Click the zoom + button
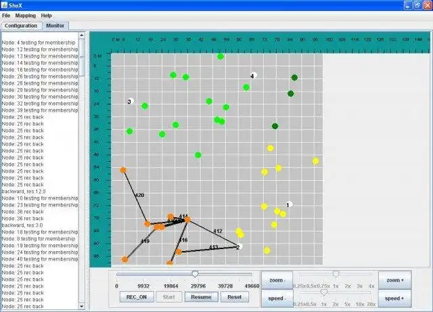433x312 pixels. [395, 280]
